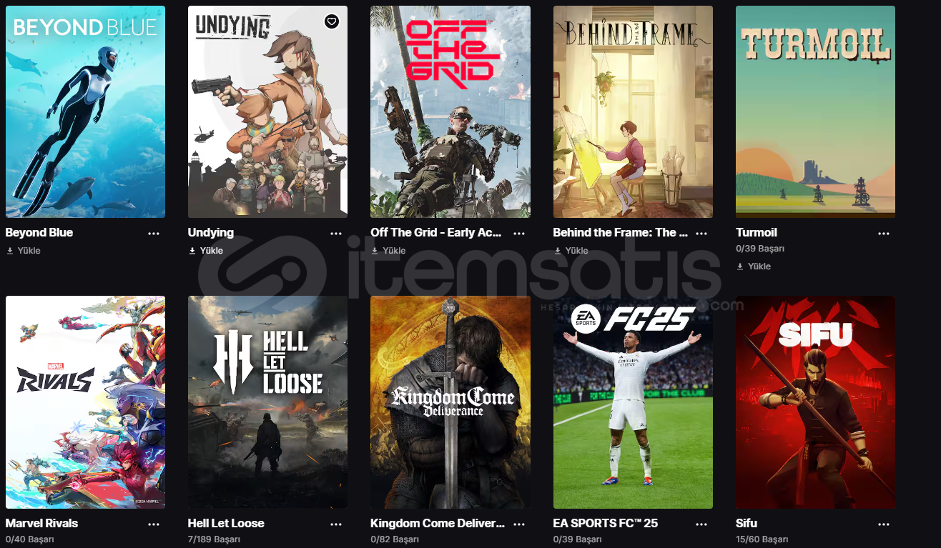The image size is (941, 548).
Task: Open the options dots for Off The Grid
Action: [x=519, y=233]
